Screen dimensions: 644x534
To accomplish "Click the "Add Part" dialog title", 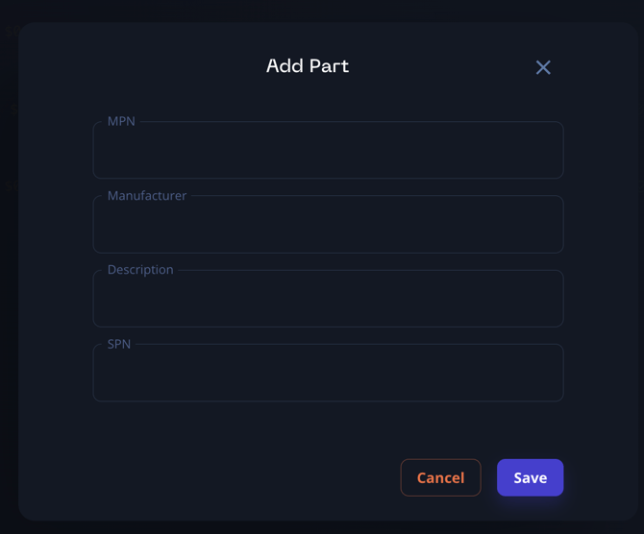I will coord(308,66).
